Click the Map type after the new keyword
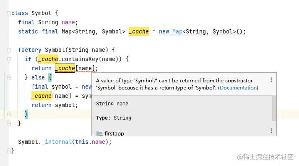The width and height of the screenshot is (299, 166). tap(177, 31)
